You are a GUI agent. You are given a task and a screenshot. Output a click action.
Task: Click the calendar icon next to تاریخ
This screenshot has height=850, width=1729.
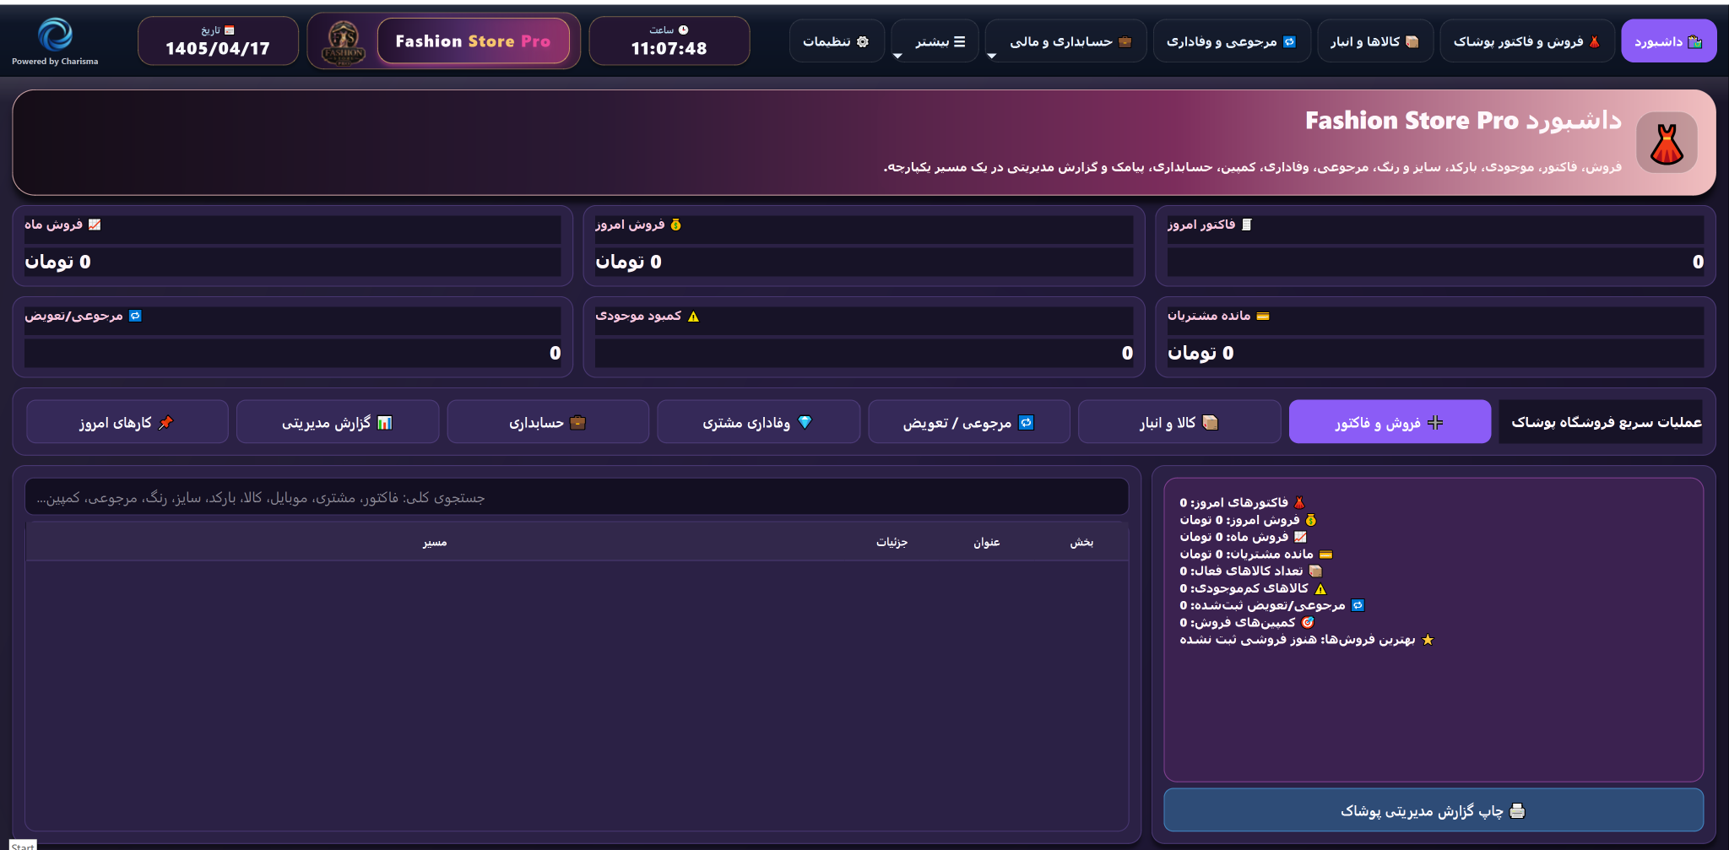[229, 30]
